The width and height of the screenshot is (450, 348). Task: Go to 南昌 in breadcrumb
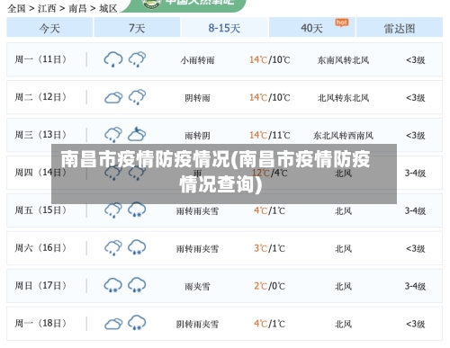[x=77, y=8]
